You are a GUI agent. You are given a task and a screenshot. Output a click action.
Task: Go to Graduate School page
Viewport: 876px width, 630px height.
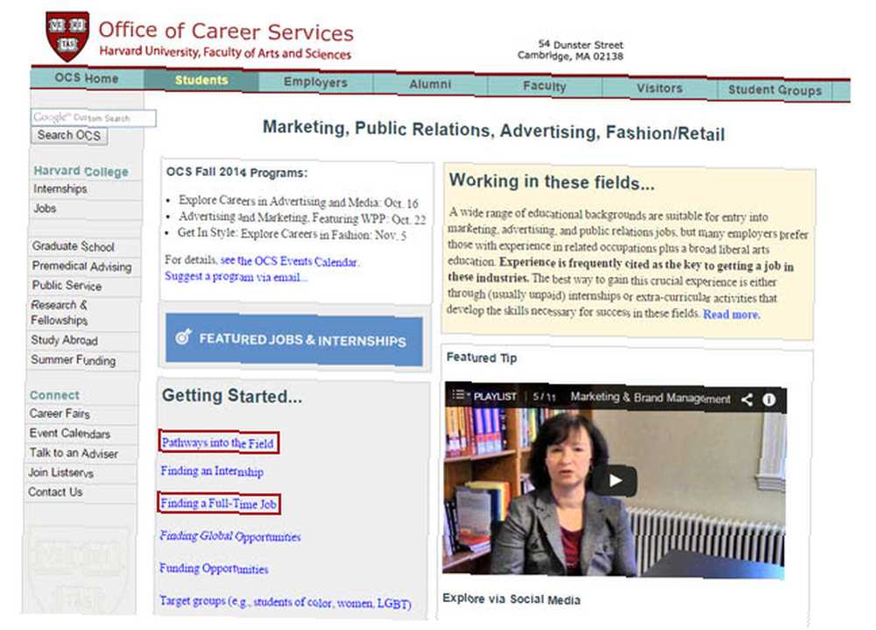73,246
